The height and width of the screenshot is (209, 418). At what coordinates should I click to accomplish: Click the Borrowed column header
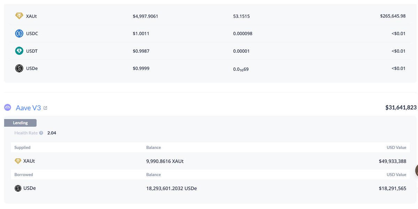(x=24, y=175)
